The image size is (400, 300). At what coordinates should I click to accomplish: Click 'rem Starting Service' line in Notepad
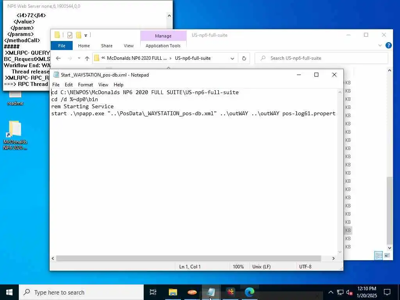pos(82,106)
